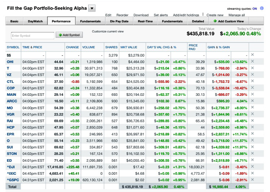Open the Set alerts link
The width and height of the screenshot is (270, 192).
(x=161, y=15)
